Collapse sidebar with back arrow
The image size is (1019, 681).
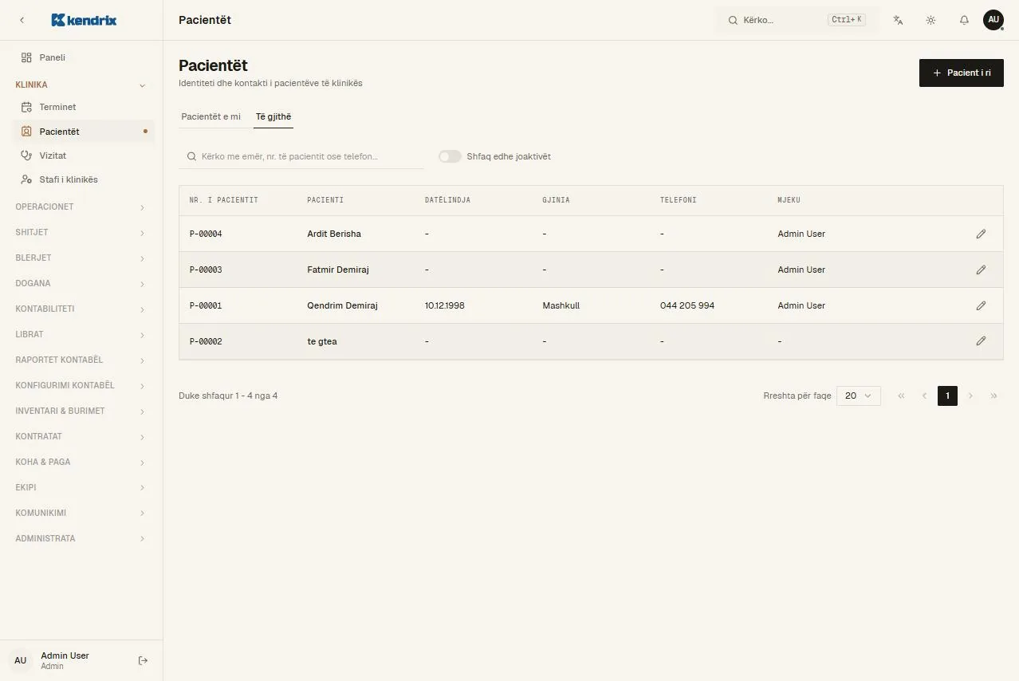pyautogui.click(x=22, y=20)
